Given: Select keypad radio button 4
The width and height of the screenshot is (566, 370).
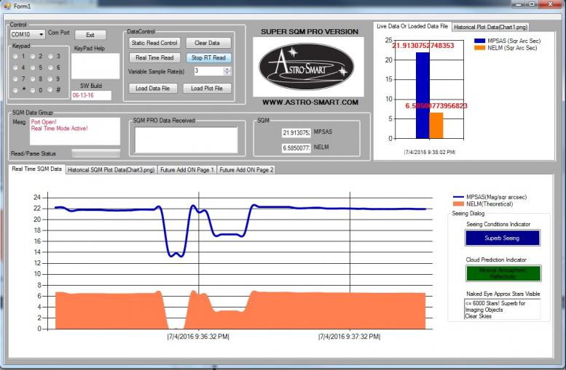Looking at the screenshot, I should 15,68.
